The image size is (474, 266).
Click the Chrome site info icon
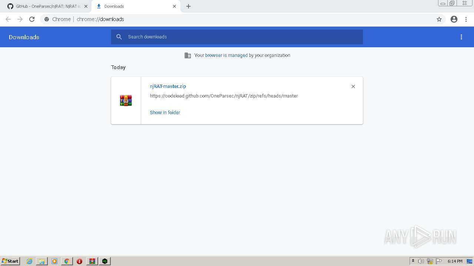[x=47, y=19]
